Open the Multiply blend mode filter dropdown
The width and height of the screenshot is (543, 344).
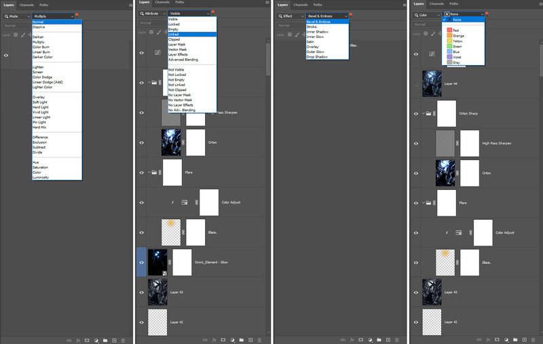click(54, 16)
